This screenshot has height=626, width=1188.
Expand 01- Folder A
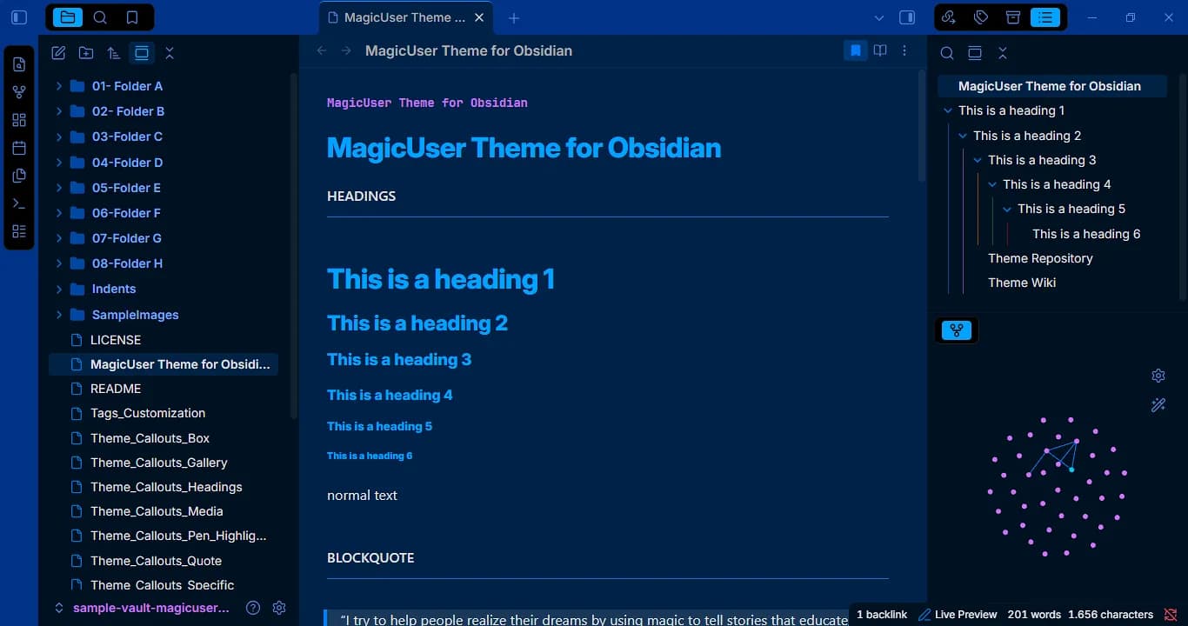tap(58, 86)
